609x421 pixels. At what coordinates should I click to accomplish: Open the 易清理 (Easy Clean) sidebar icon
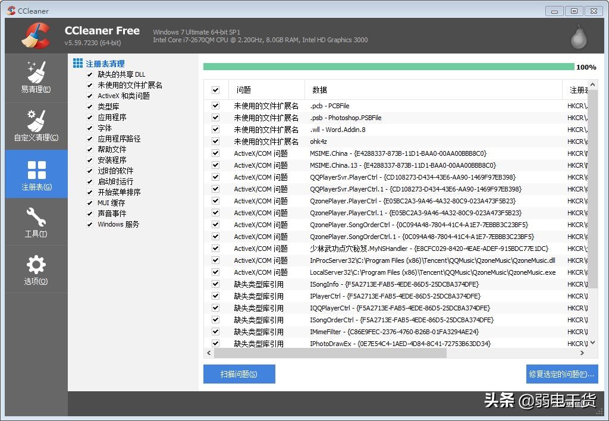coord(36,77)
